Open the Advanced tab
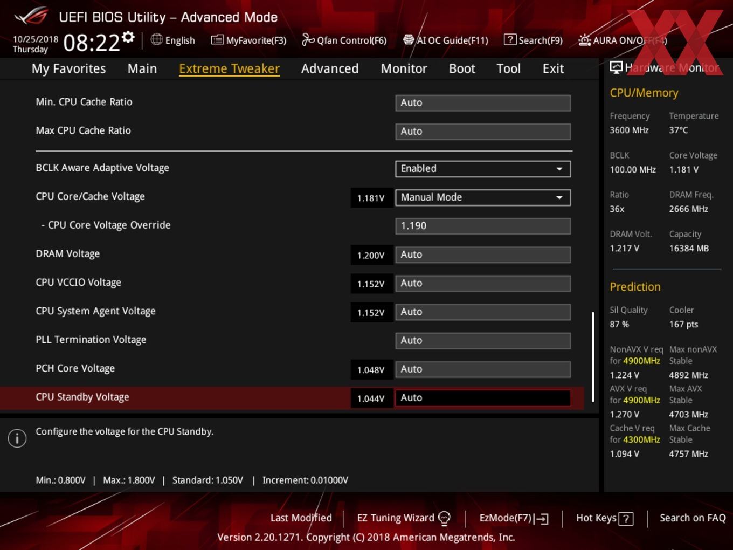733x550 pixels. point(330,68)
